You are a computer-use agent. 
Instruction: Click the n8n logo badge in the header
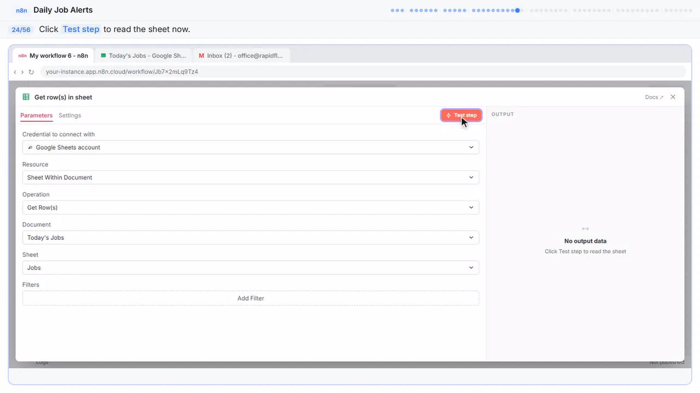(x=21, y=10)
